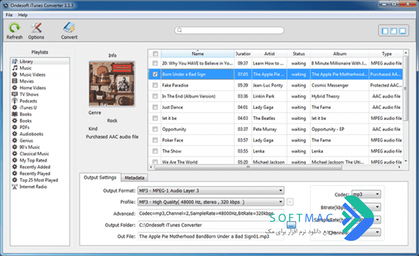419x256 pixels.
Task: Sort tracks by Name column header
Action: click(198, 54)
